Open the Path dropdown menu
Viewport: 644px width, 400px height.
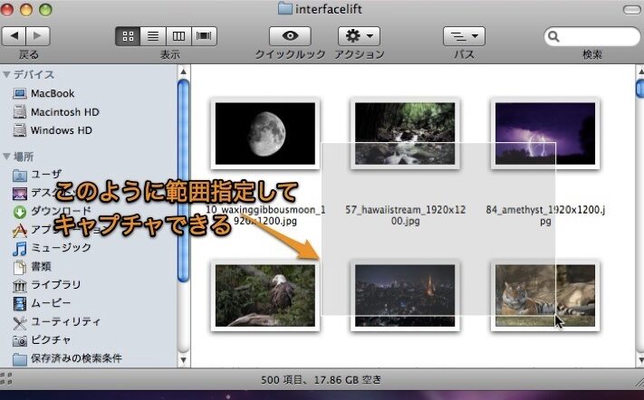pyautogui.click(x=464, y=36)
